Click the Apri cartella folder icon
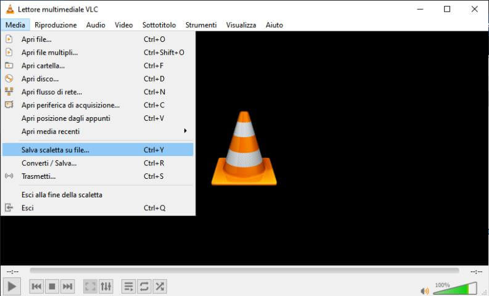489x296 pixels. pos(9,65)
